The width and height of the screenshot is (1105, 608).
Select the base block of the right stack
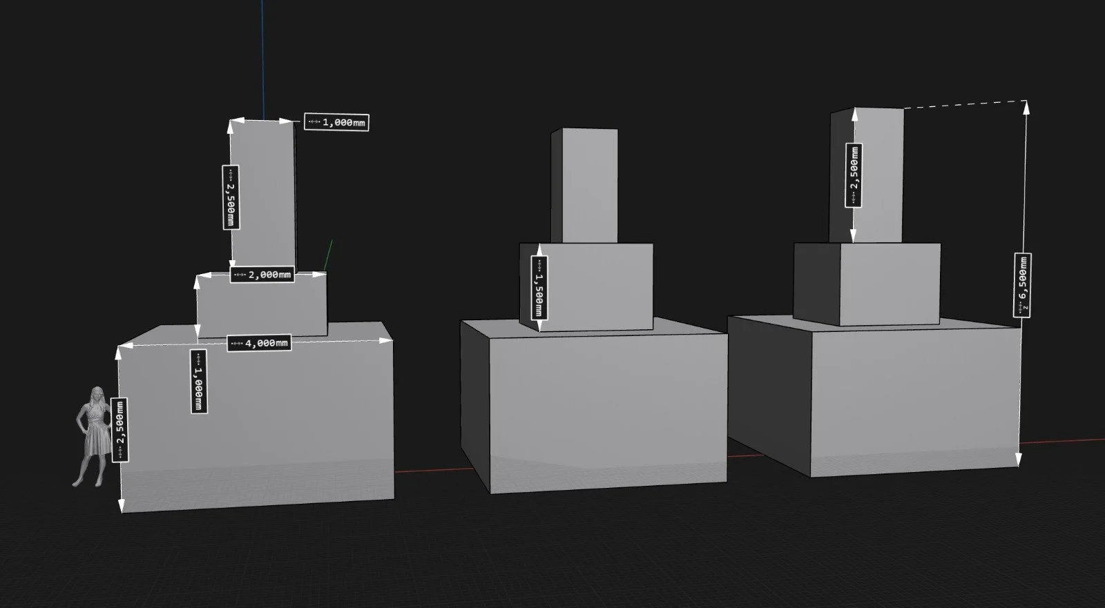pos(874,397)
